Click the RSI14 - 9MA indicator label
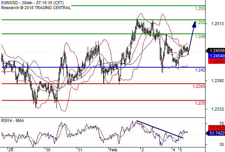 (13, 121)
